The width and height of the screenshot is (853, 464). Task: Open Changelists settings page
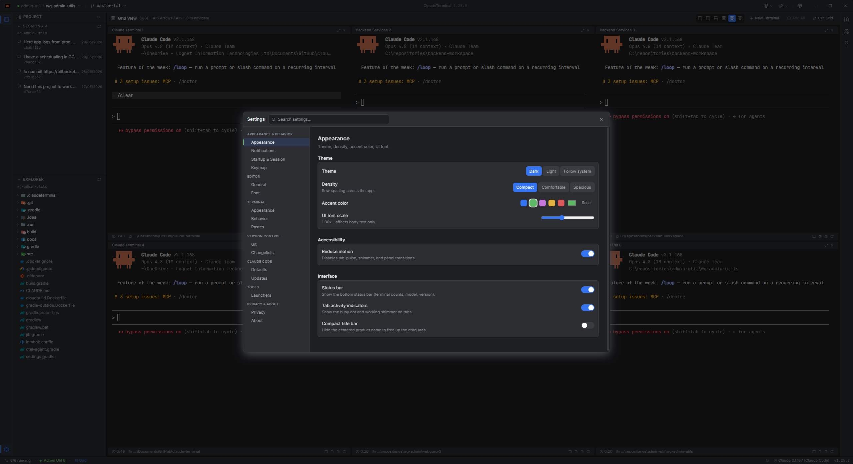pos(277,253)
